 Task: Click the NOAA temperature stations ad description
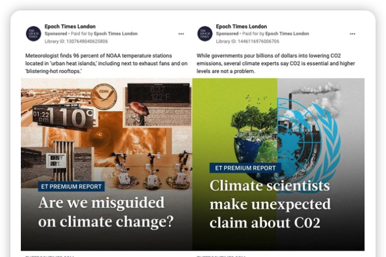point(106,63)
